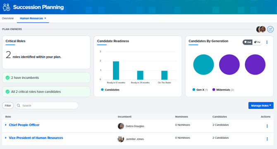Image resolution: width=277 pixels, height=149 pixels.
Task: Edit plan owners with pencil icon
Action: click(x=270, y=29)
